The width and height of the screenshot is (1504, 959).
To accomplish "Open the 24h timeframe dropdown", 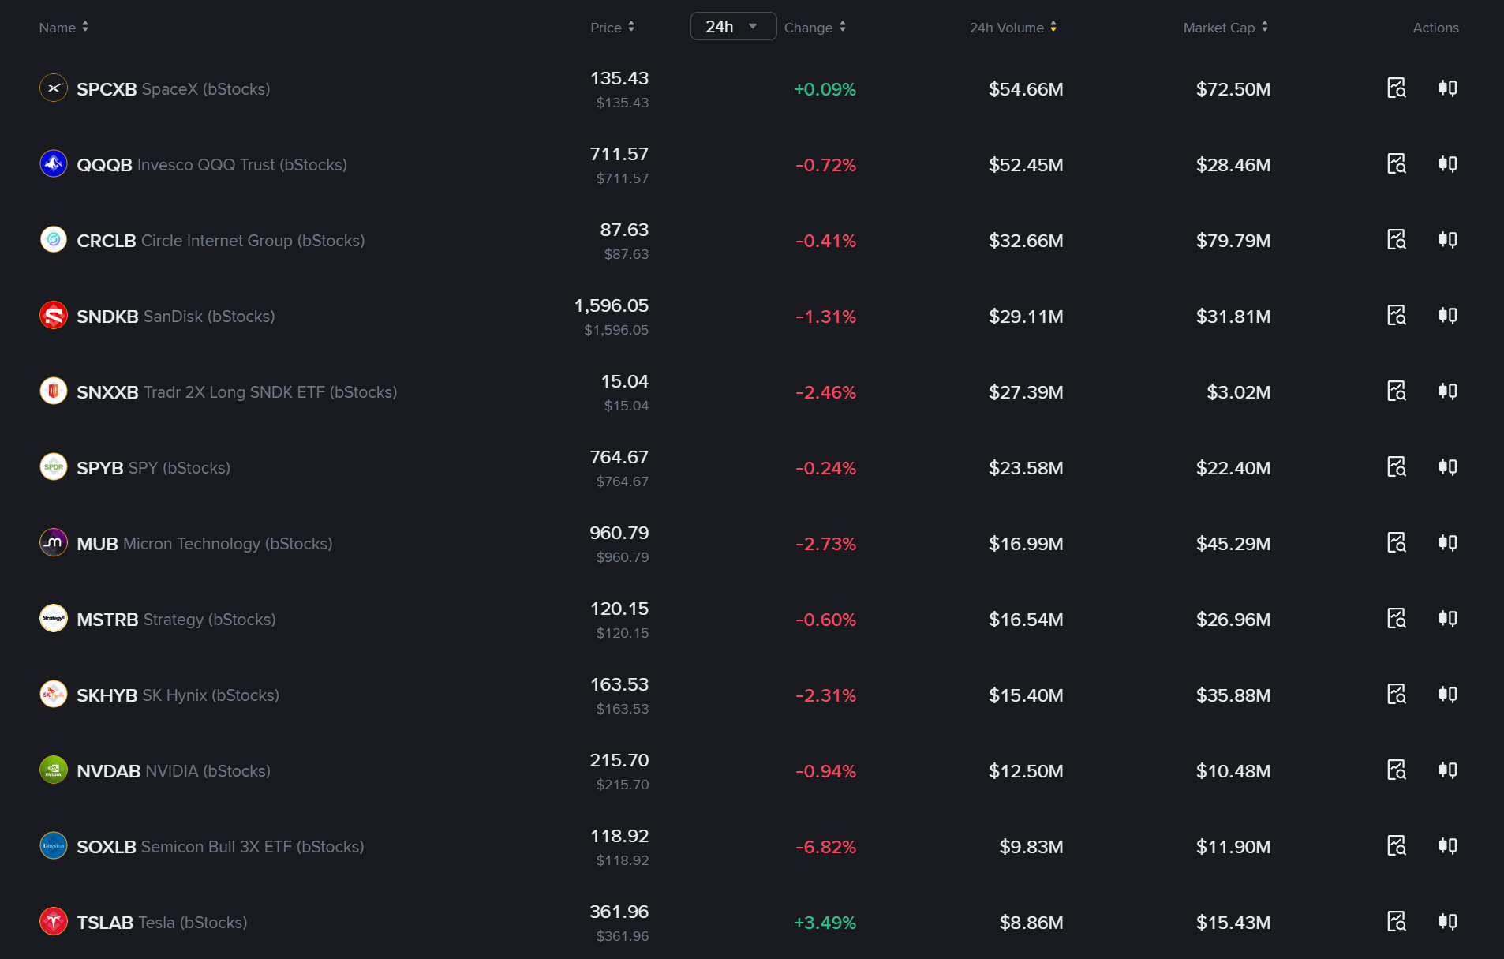I will pyautogui.click(x=733, y=26).
